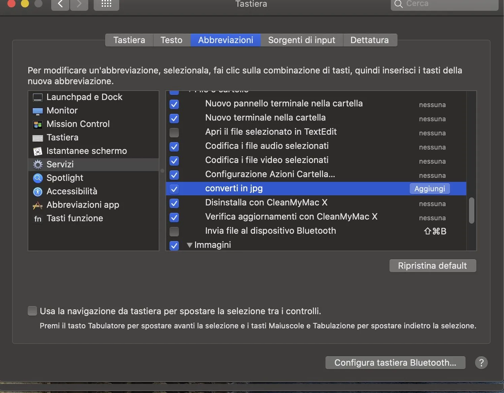Viewport: 504px width, 393px height.
Task: Select the Launchpad e Dock icon
Action: (37, 97)
